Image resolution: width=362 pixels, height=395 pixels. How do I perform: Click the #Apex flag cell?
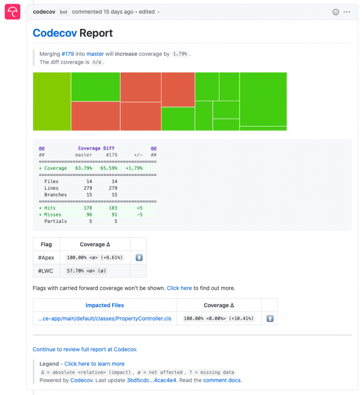coord(46,258)
